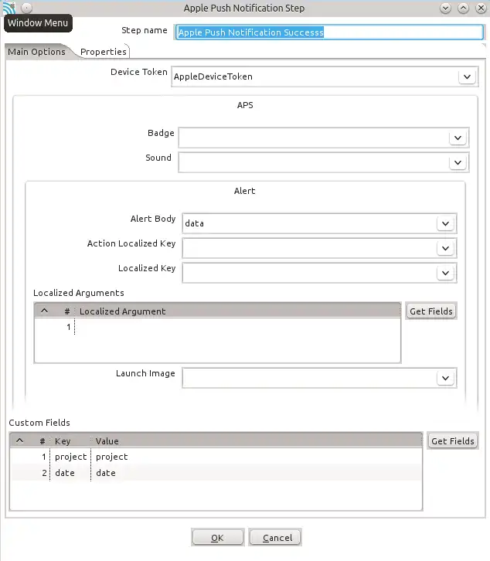Click the Key column header
490x561 pixels.
click(70, 441)
